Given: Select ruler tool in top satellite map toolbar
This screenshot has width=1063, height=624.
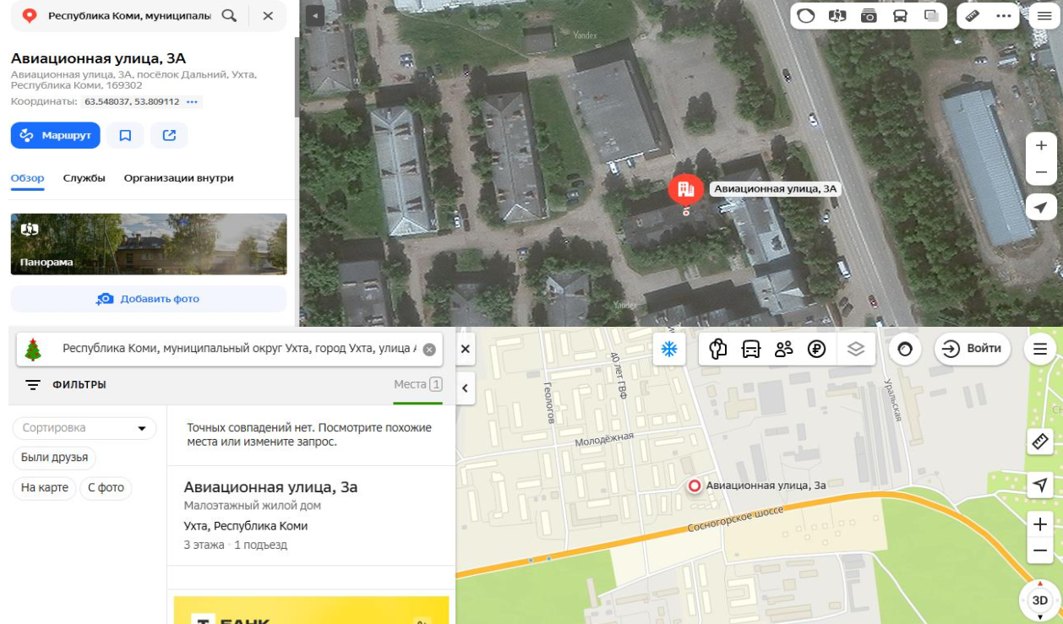Looking at the screenshot, I should click(973, 16).
